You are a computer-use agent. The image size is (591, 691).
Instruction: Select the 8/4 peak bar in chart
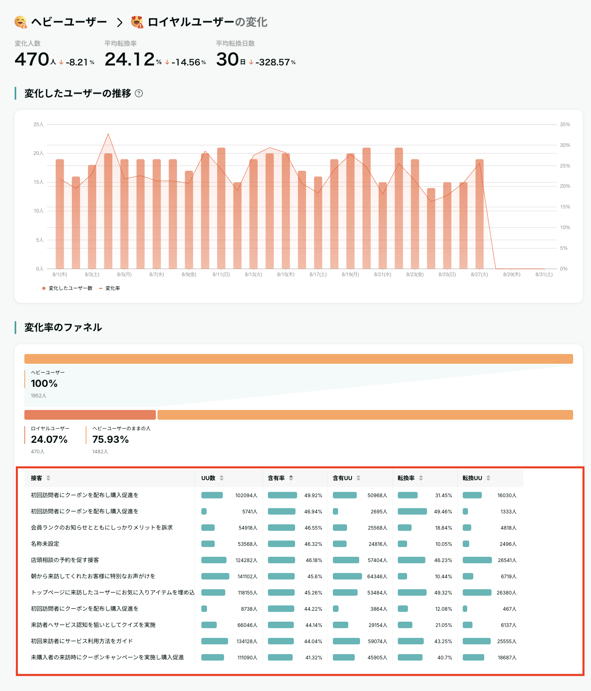tap(108, 211)
